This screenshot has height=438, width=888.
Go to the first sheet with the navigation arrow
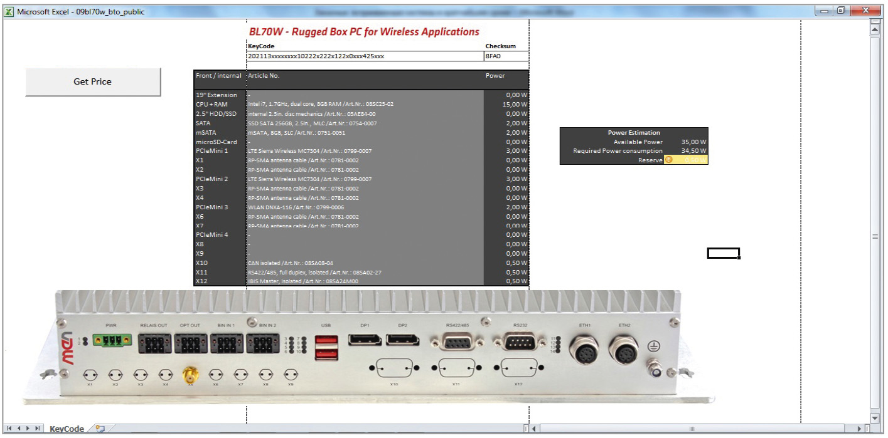(x=9, y=429)
